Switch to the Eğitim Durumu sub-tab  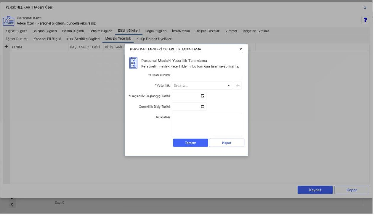click(x=17, y=39)
